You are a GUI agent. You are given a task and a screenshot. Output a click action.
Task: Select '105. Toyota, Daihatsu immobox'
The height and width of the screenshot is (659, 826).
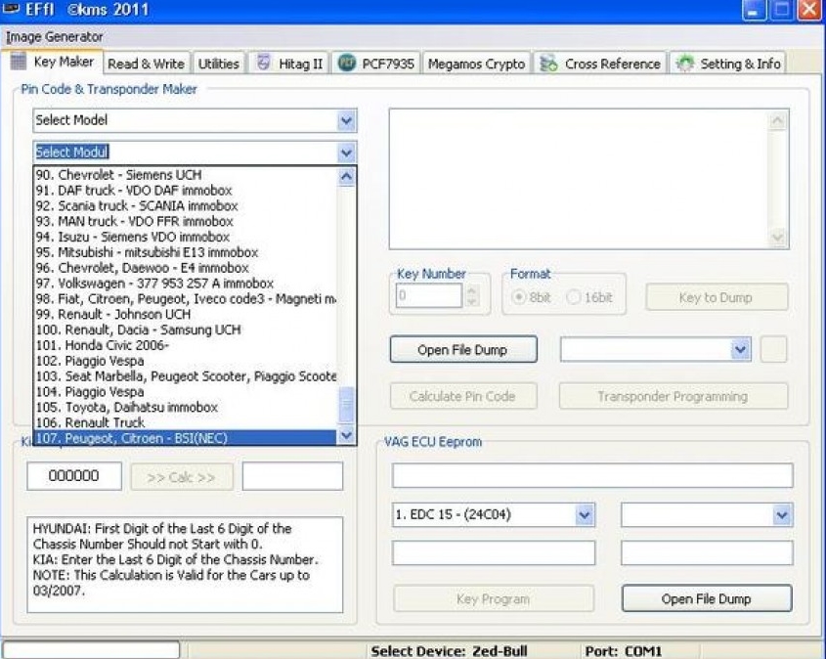click(185, 407)
